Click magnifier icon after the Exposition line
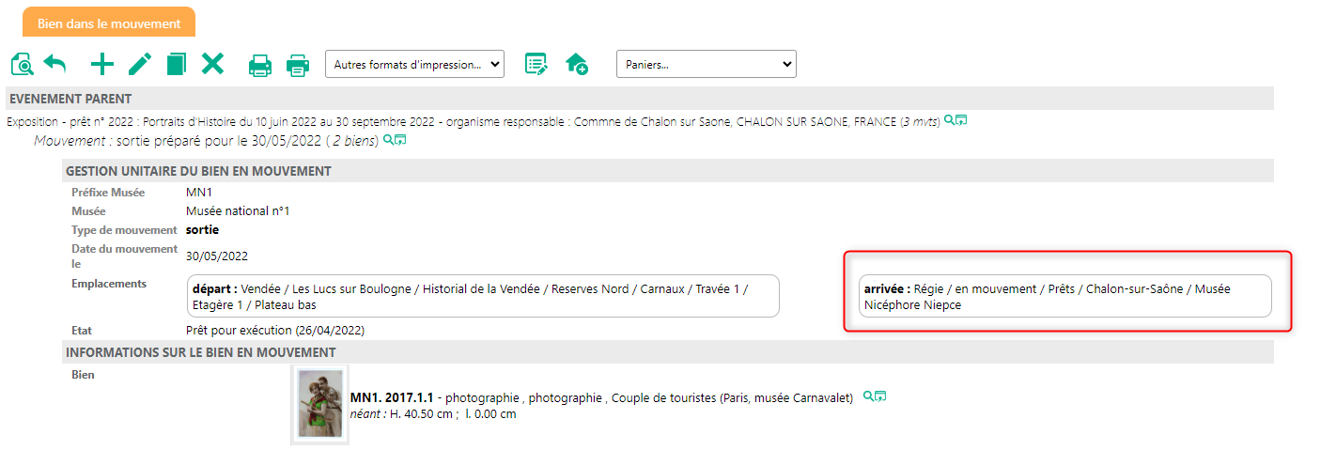The height and width of the screenshot is (450, 1336). (x=949, y=120)
